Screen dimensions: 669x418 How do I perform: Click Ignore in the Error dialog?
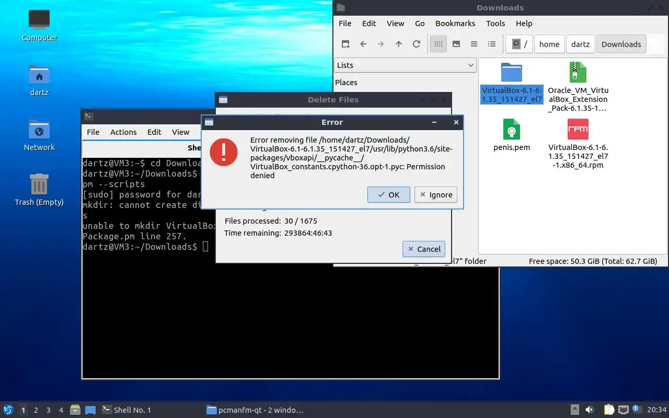436,194
